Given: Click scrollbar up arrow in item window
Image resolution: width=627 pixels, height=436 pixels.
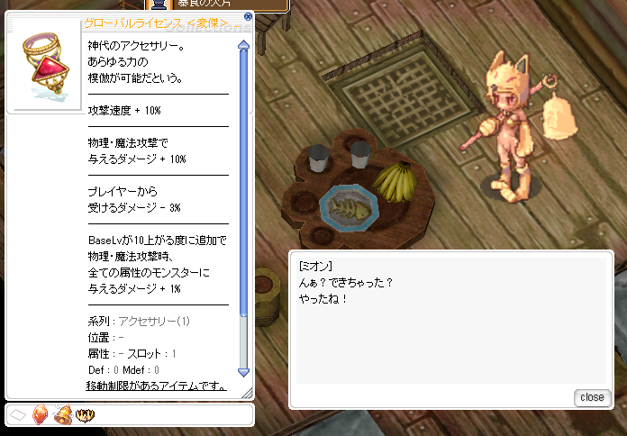Looking at the screenshot, I should coord(243,45).
